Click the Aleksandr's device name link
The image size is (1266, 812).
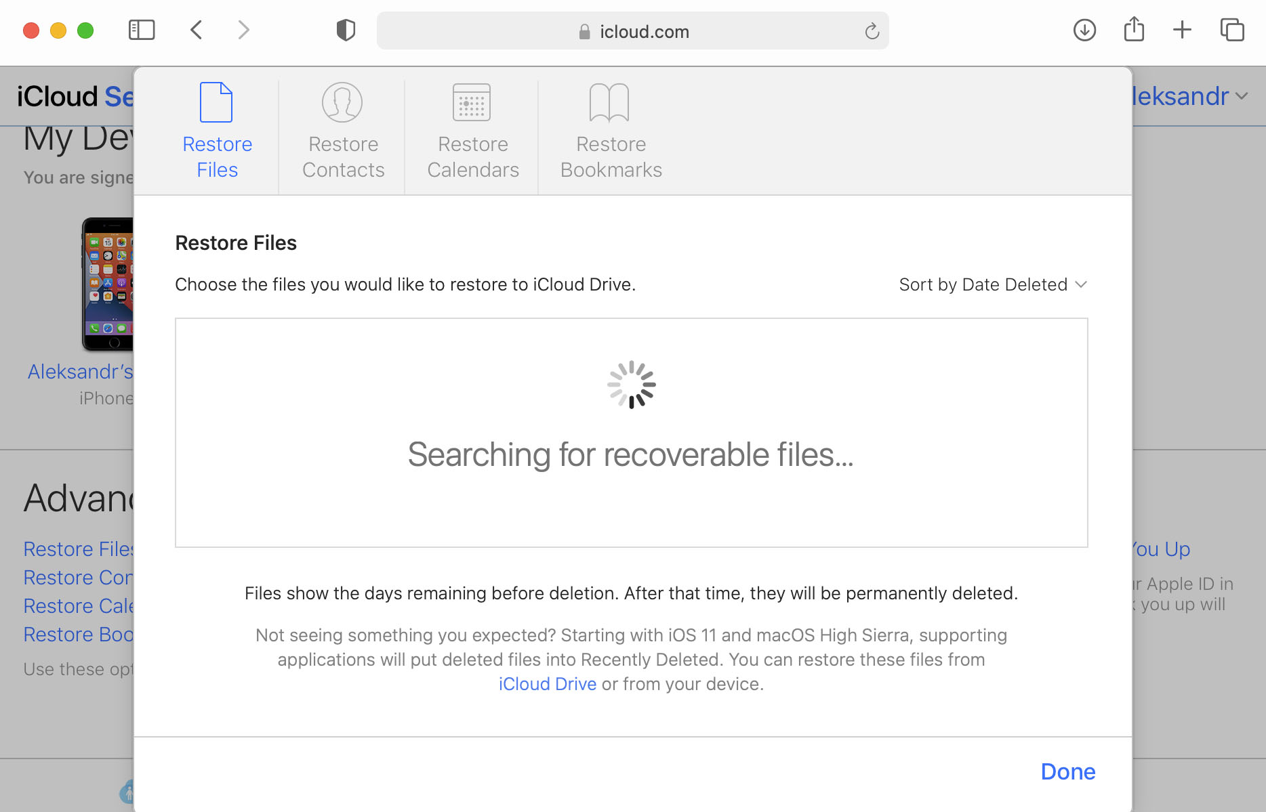pyautogui.click(x=80, y=372)
